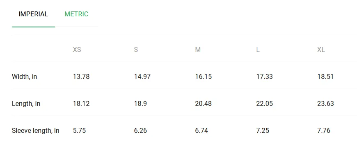Click the S sleeve length value 6.26
The width and height of the screenshot is (357, 150).
140,131
